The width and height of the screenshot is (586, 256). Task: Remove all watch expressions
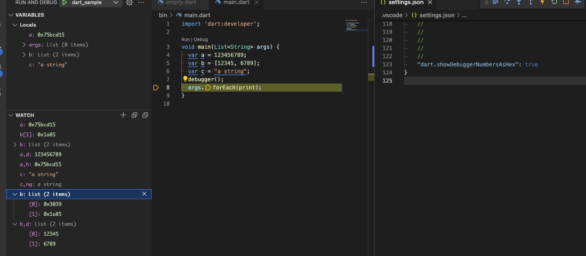coord(134,115)
